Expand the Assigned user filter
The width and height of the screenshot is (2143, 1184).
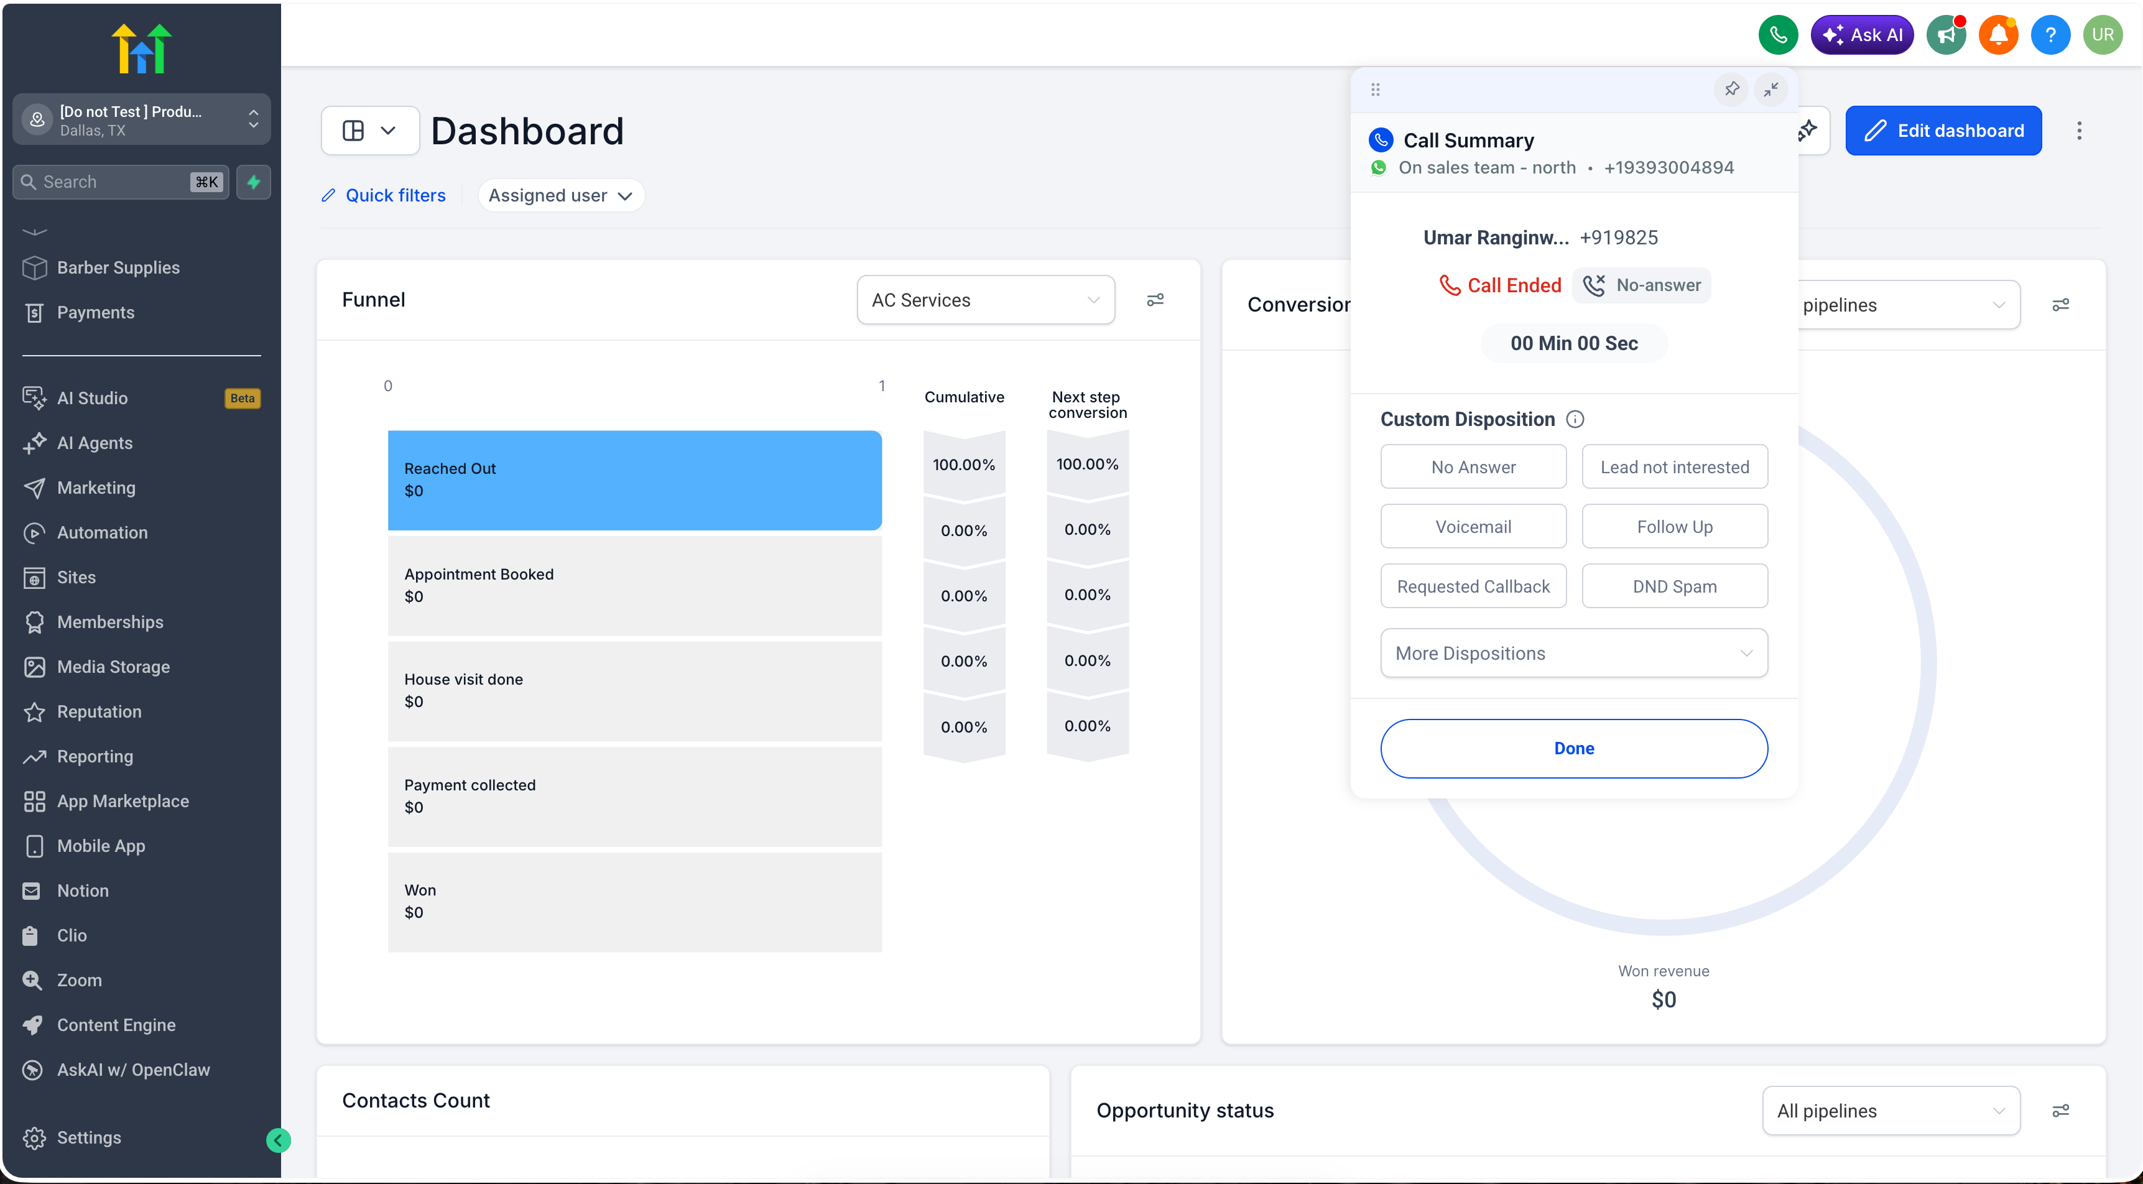click(x=561, y=195)
